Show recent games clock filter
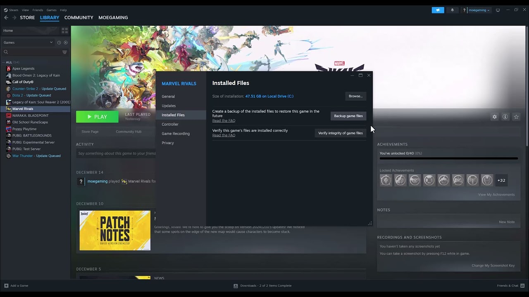The height and width of the screenshot is (297, 529). click(x=59, y=42)
